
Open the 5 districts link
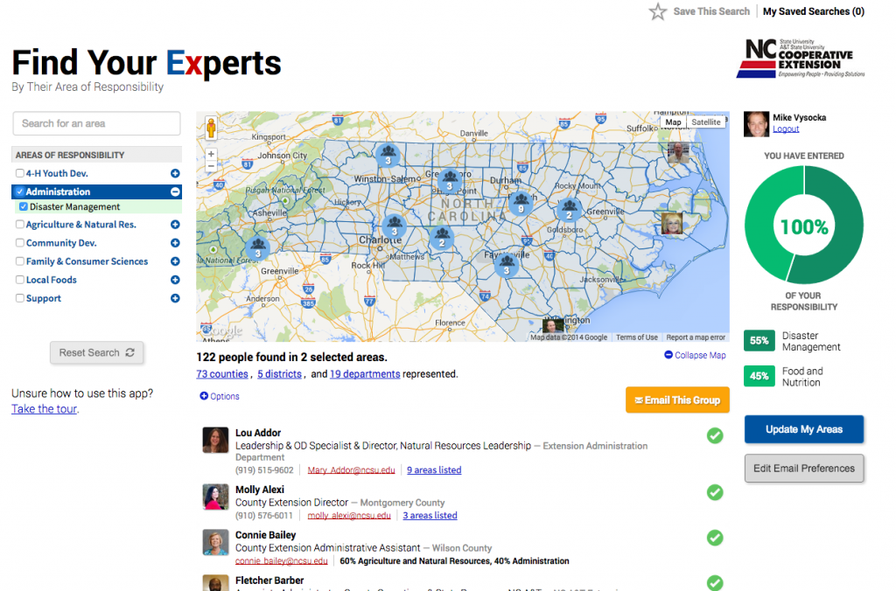[x=279, y=374]
